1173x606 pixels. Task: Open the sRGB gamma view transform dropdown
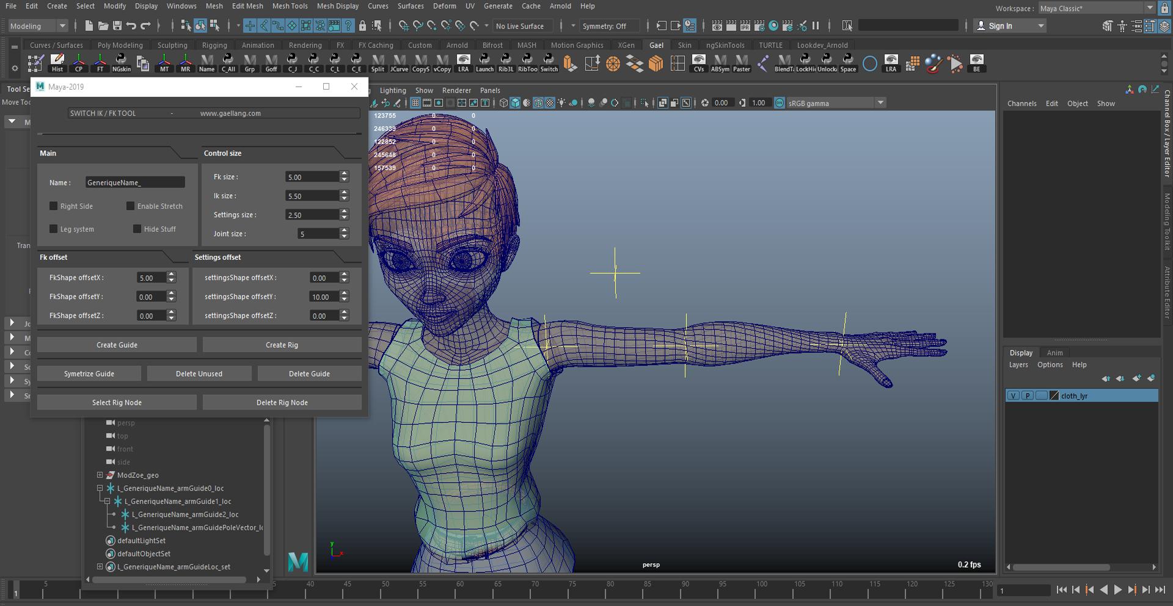pyautogui.click(x=835, y=103)
